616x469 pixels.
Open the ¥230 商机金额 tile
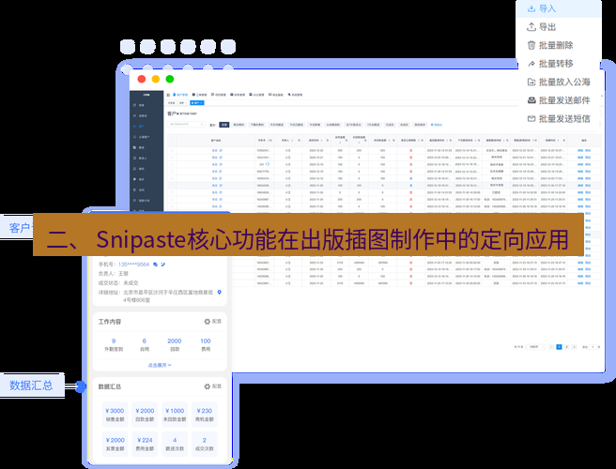click(x=205, y=415)
